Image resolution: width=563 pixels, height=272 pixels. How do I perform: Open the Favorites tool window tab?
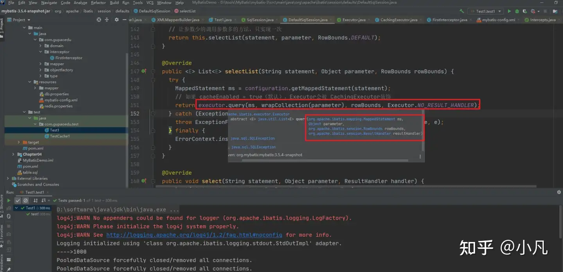tap(2, 235)
